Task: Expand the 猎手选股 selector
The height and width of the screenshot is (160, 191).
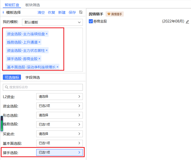Action: pyautogui.click(x=60, y=152)
